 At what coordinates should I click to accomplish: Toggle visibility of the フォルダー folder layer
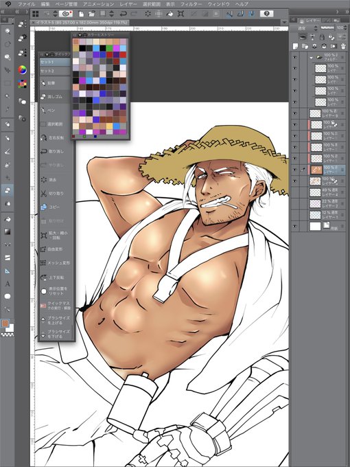(294, 57)
